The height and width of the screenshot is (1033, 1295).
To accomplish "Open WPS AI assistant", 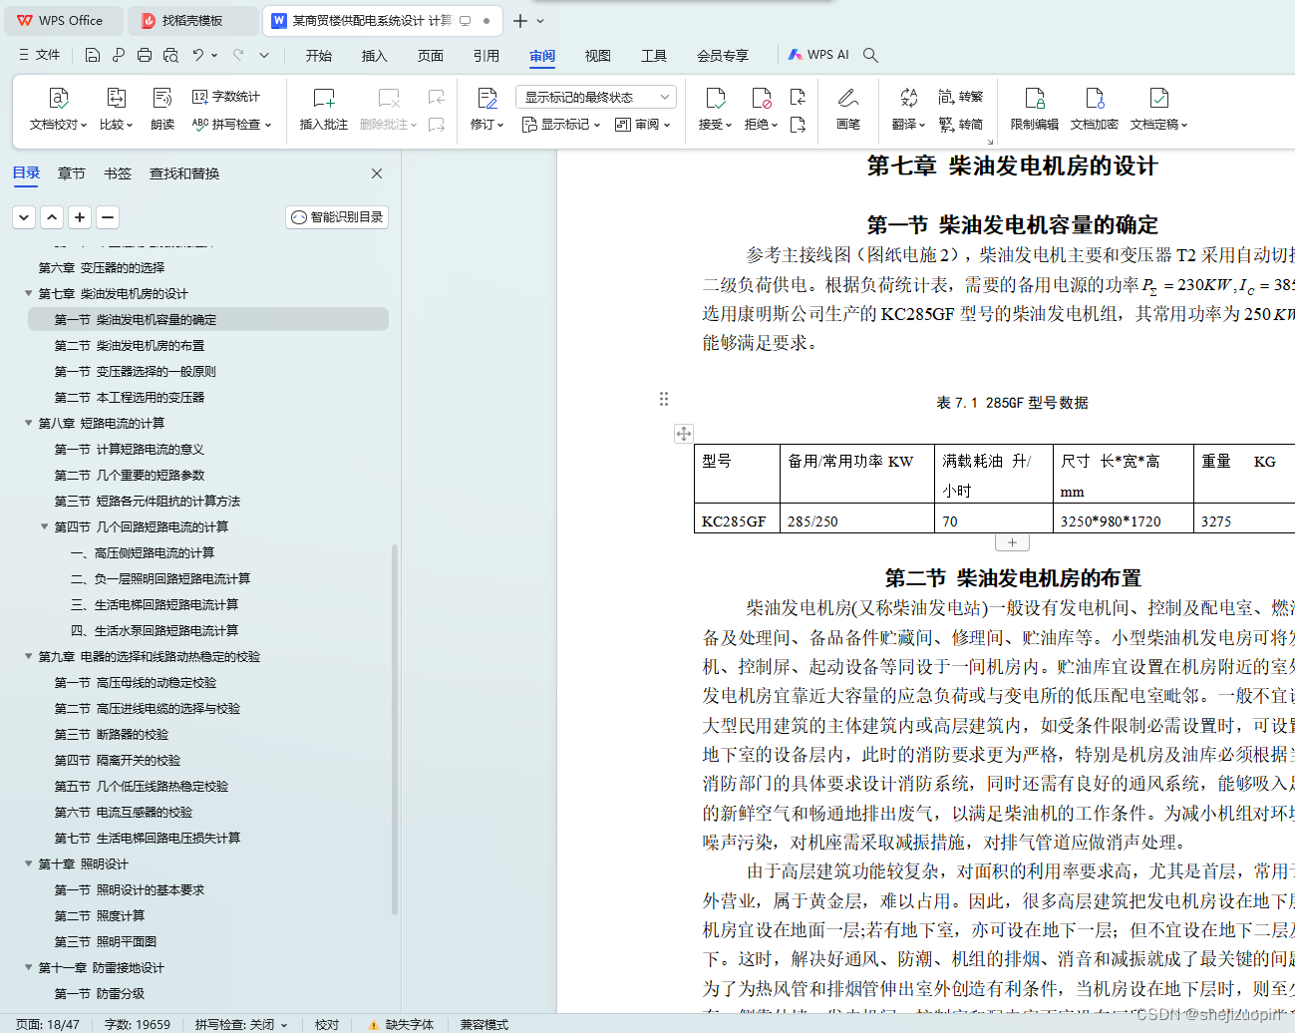I will (x=818, y=55).
